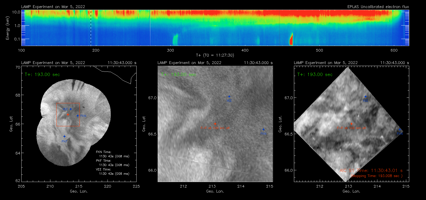Click the dashed vertical time marker in the spectrogram
The height and width of the screenshot is (200, 426).
(x=91, y=28)
